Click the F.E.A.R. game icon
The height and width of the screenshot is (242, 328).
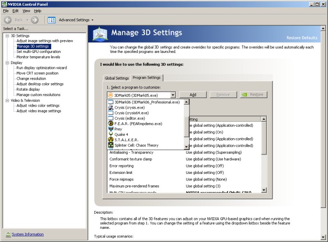[x=111, y=124]
